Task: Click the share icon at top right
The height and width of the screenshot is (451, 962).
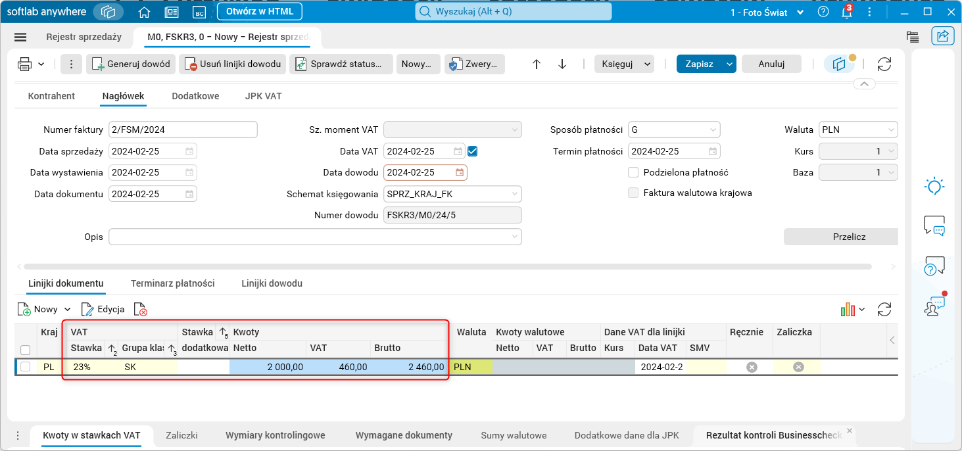Action: click(x=942, y=36)
